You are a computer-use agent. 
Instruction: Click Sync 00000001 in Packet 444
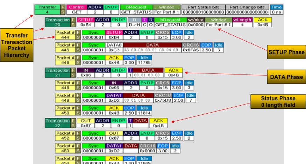coord(93,35)
